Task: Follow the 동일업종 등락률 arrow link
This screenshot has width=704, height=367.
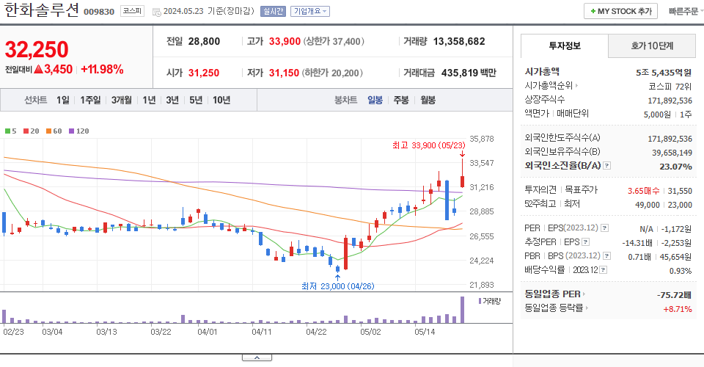Action: click(587, 308)
